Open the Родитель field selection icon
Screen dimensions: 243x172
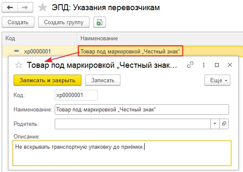click(x=224, y=124)
